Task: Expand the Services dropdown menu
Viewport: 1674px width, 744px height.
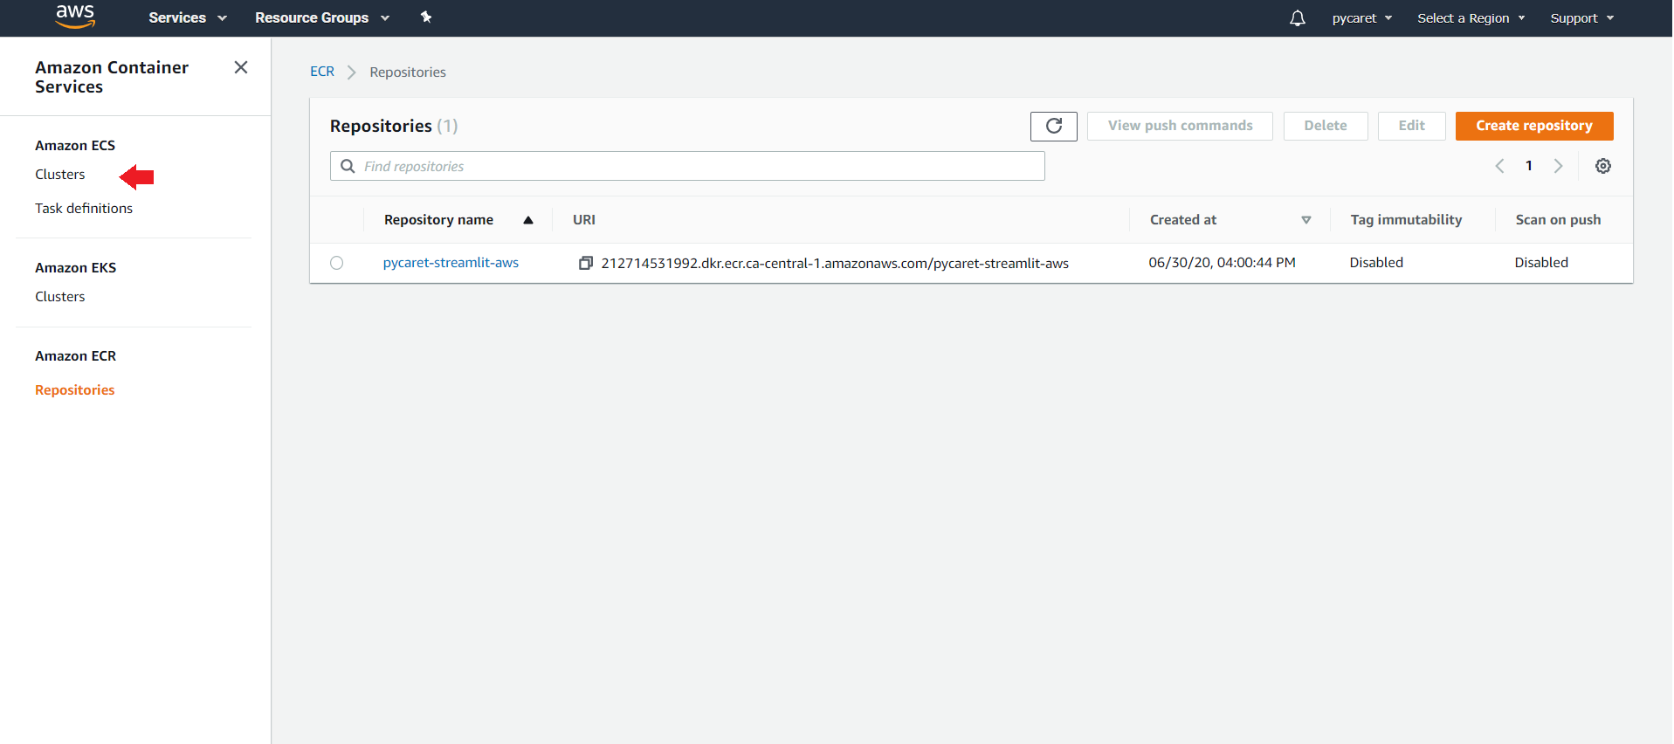Action: click(187, 17)
